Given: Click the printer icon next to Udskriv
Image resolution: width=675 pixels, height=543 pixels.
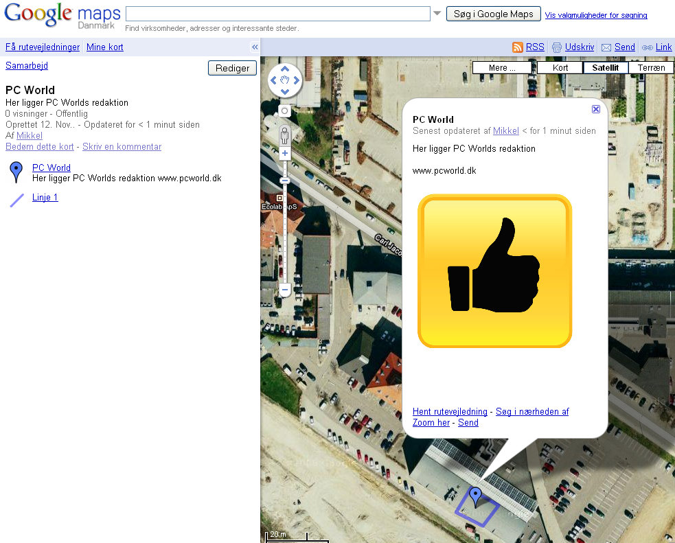Looking at the screenshot, I should pyautogui.click(x=557, y=47).
